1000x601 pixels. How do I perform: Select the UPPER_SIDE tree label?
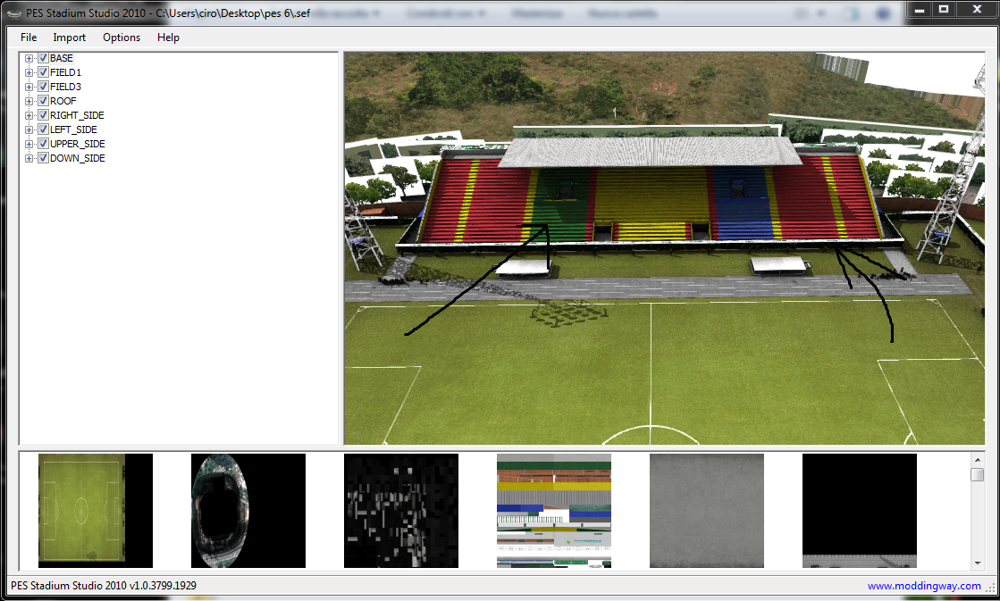pos(78,144)
